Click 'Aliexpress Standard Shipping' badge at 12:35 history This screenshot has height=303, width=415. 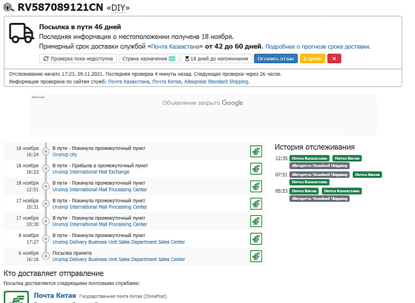tap(319, 166)
